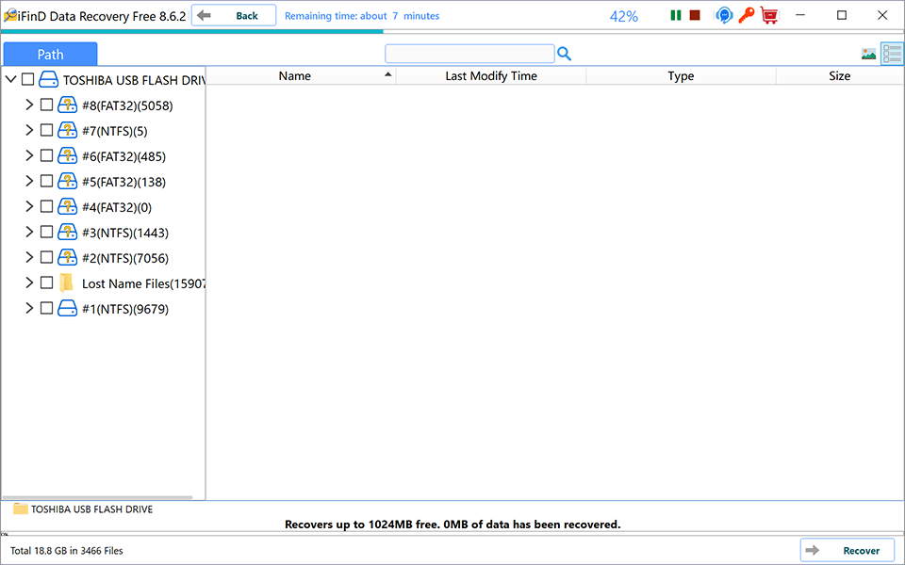Click the Remaining time about 7 minutes text
The width and height of the screenshot is (905, 565).
362,16
